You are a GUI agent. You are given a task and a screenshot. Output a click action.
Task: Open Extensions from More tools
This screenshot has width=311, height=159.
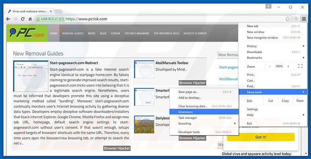(x=204, y=112)
